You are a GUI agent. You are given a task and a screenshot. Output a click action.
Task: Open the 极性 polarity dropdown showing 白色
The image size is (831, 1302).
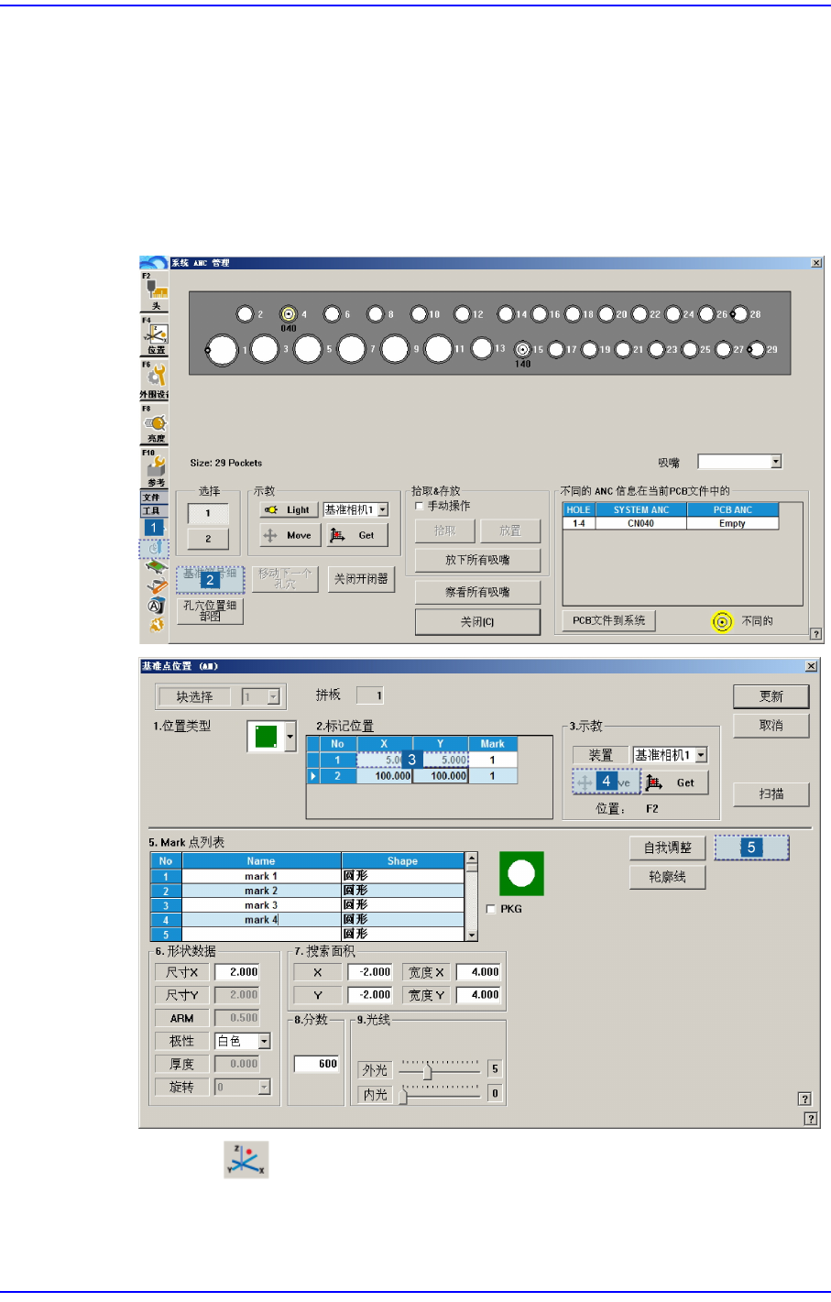click(x=265, y=1041)
